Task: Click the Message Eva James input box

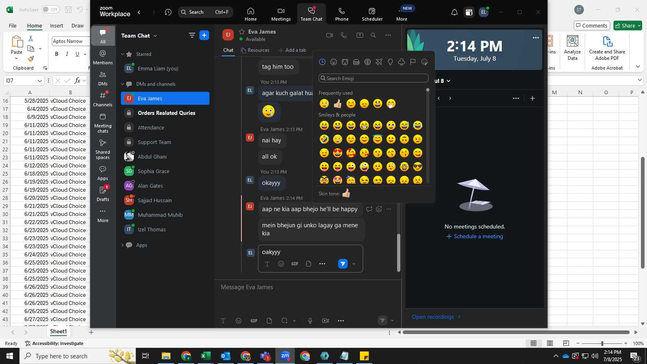Action: (x=307, y=287)
